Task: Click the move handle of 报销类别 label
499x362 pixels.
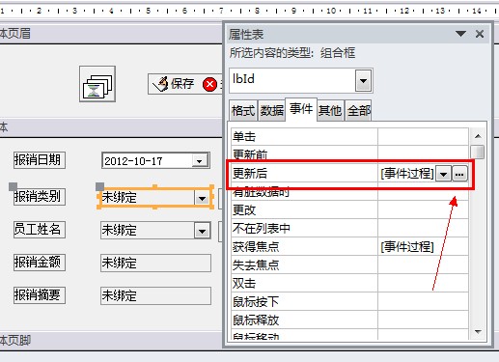Action: (13, 186)
